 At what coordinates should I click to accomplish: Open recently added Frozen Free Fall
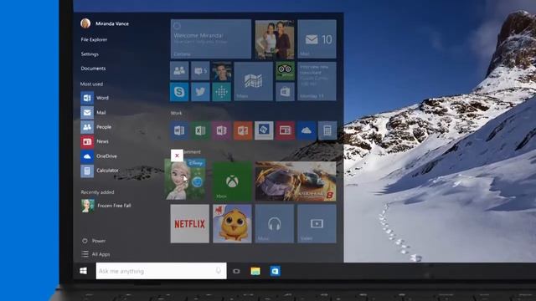[x=106, y=206]
